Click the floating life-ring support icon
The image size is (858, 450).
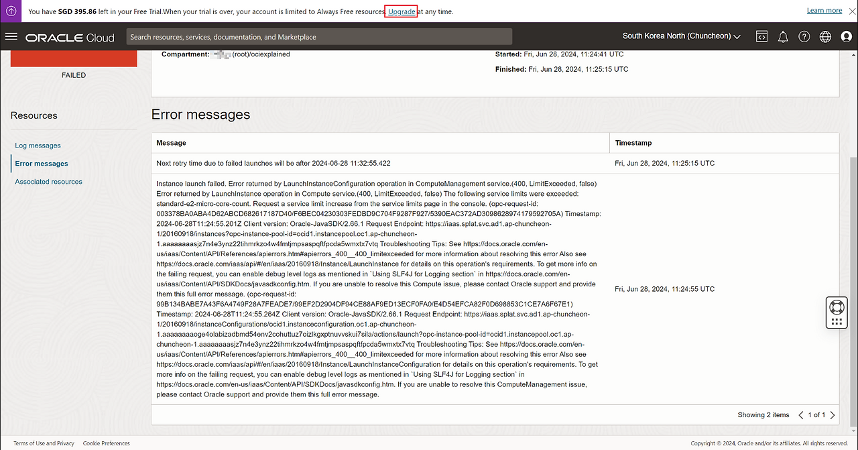point(836,307)
